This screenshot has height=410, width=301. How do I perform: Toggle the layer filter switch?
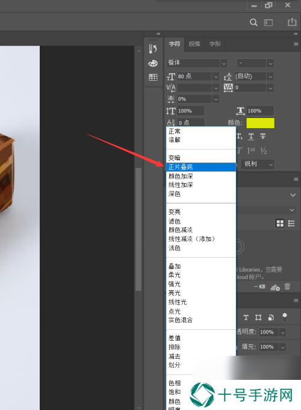click(x=285, y=317)
